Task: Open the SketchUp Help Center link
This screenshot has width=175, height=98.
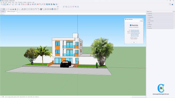Action: 135,31
